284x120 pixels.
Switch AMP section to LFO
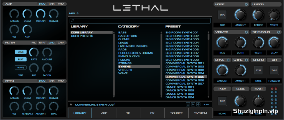click(52, 4)
